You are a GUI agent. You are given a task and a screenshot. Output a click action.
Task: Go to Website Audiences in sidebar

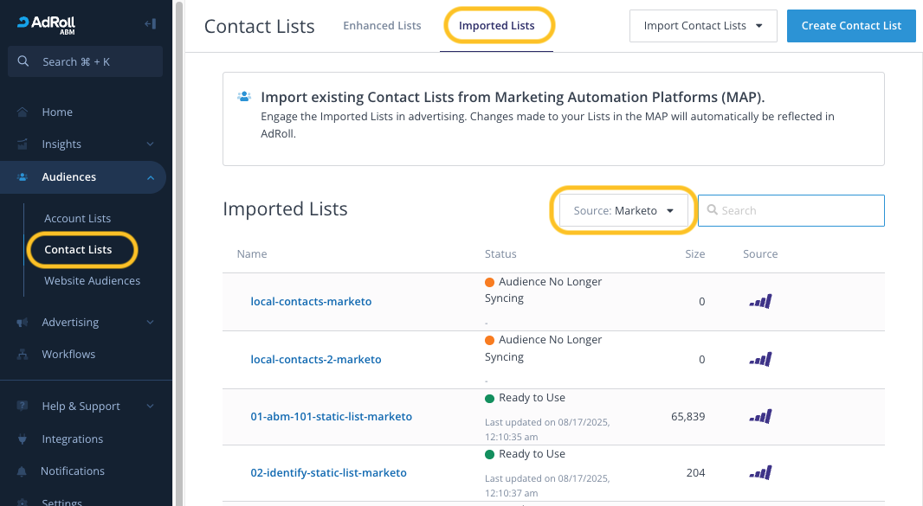pos(92,281)
